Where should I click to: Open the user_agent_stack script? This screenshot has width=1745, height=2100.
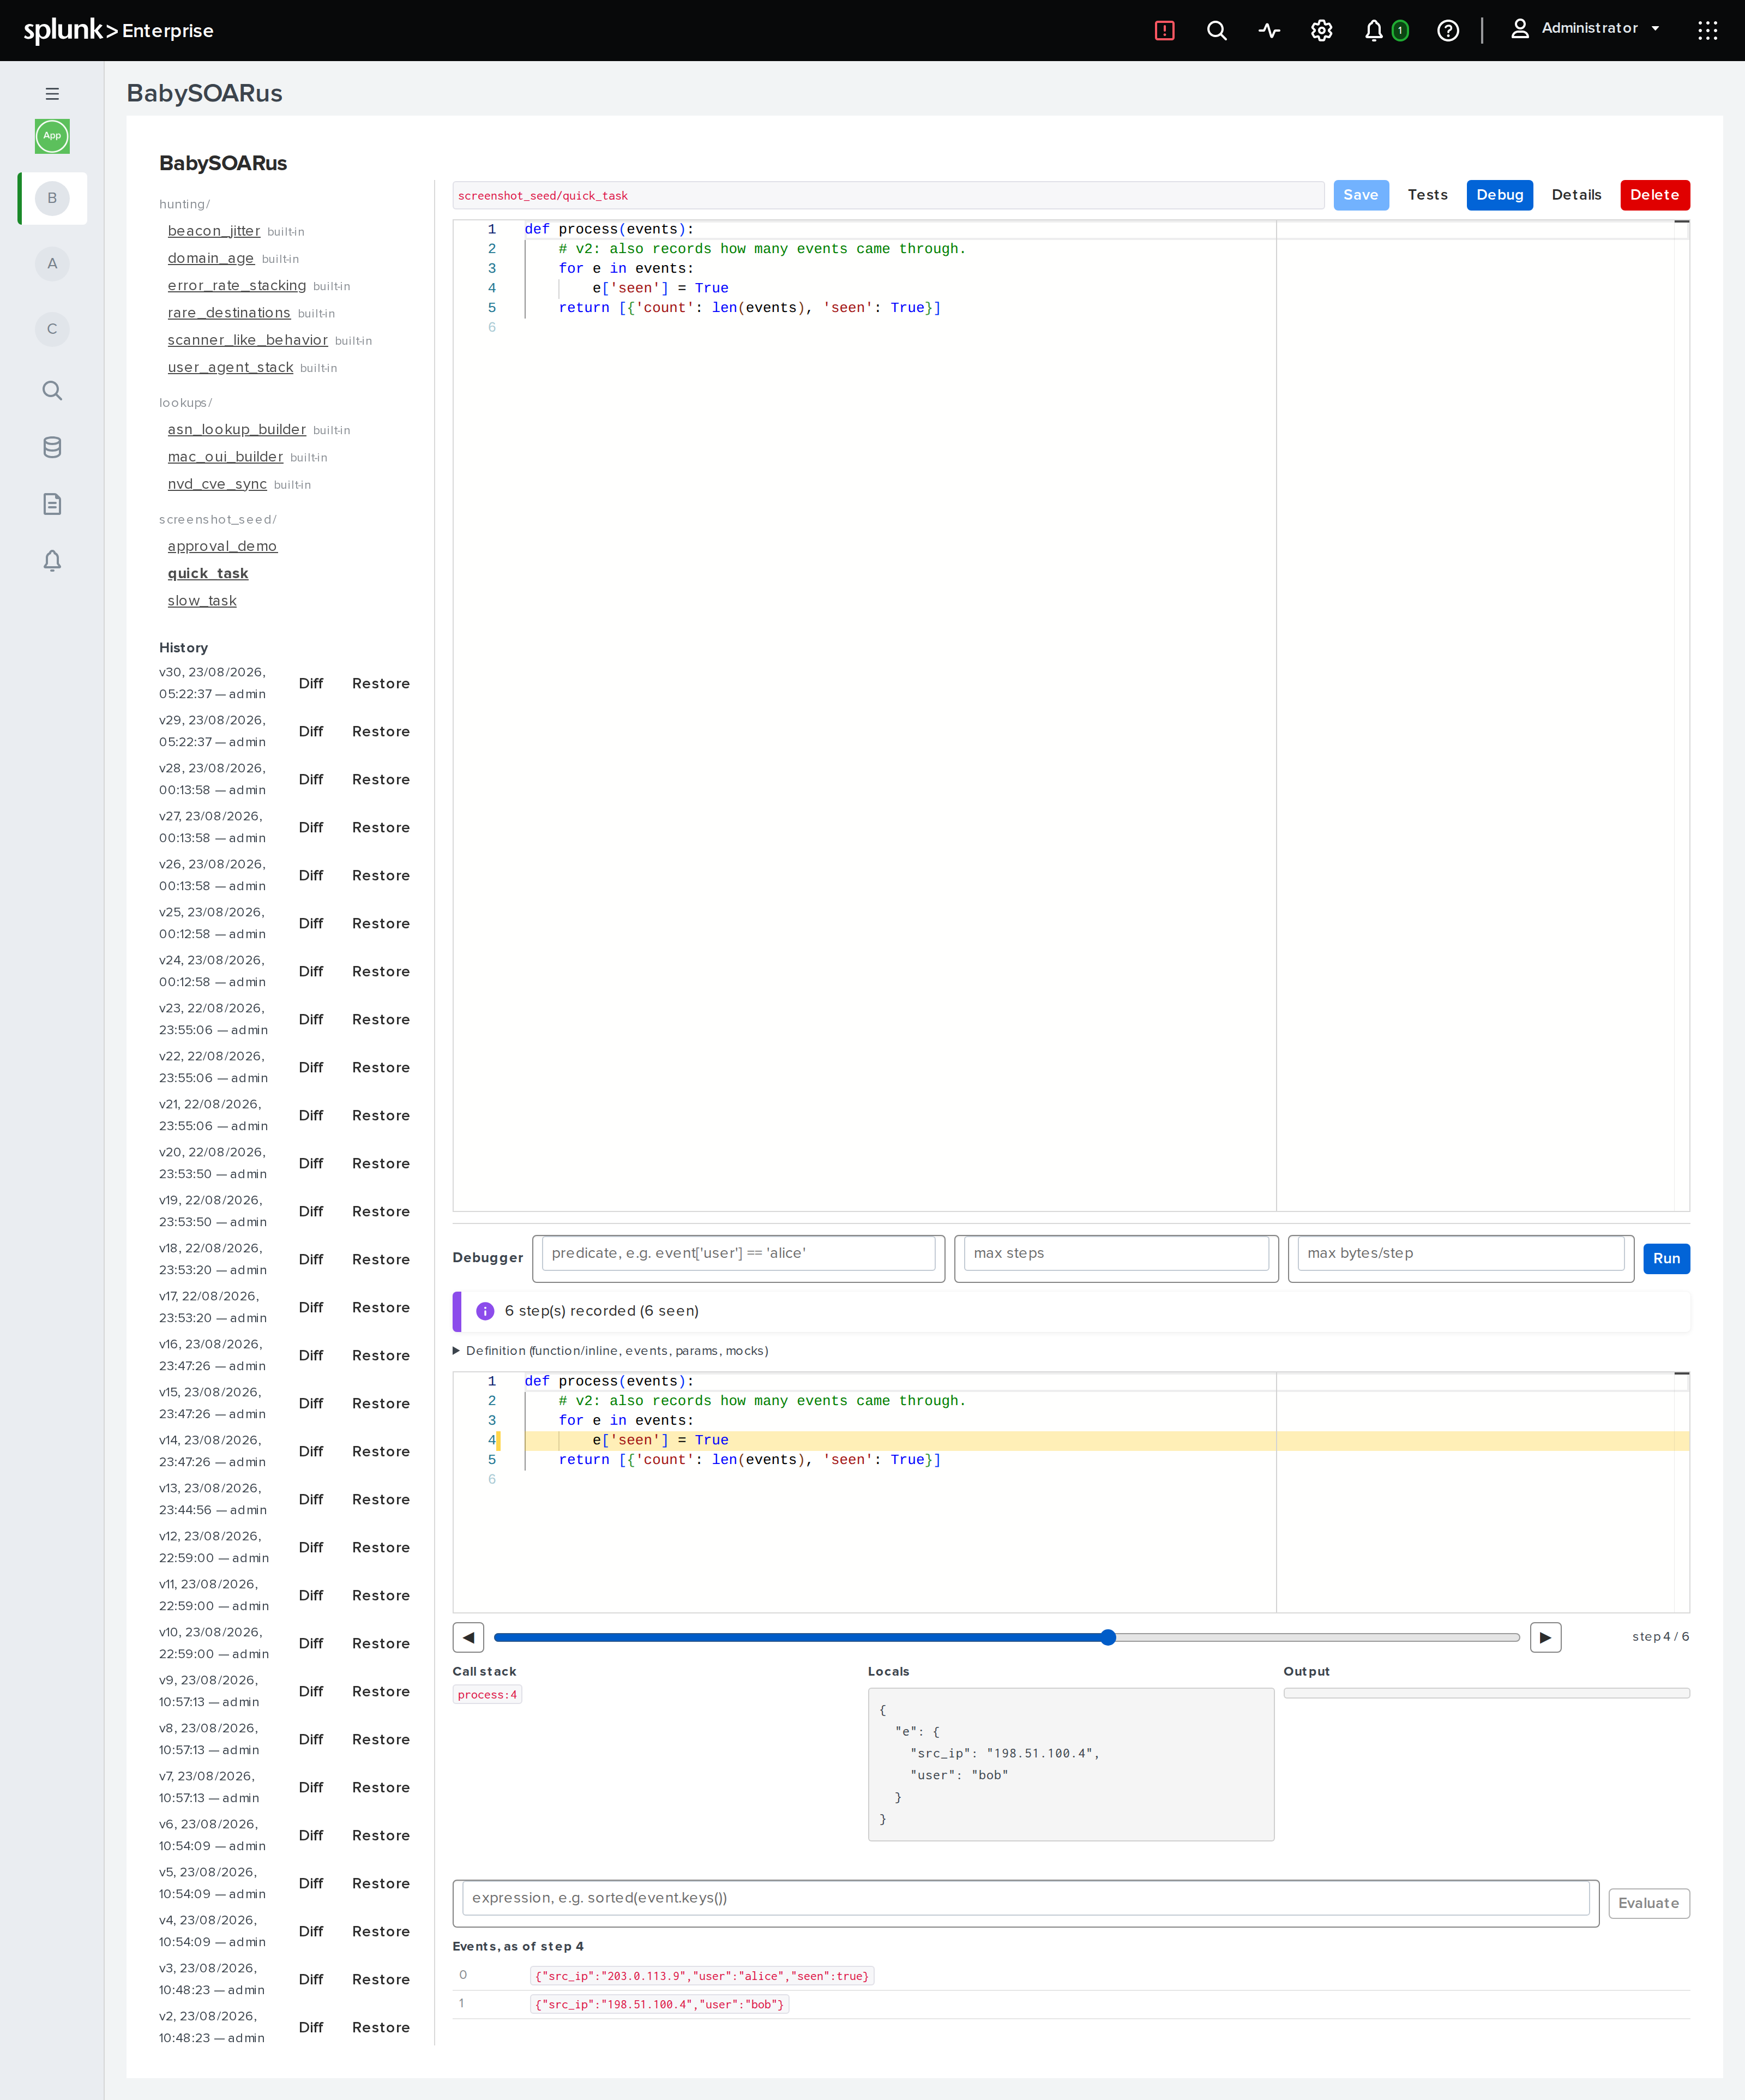[x=231, y=367]
